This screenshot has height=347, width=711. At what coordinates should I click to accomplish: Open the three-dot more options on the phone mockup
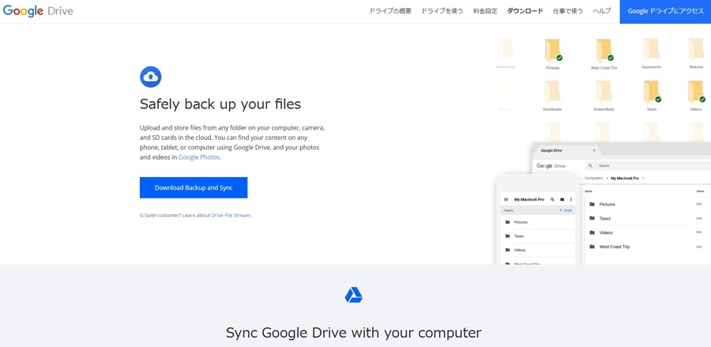pyautogui.click(x=571, y=199)
